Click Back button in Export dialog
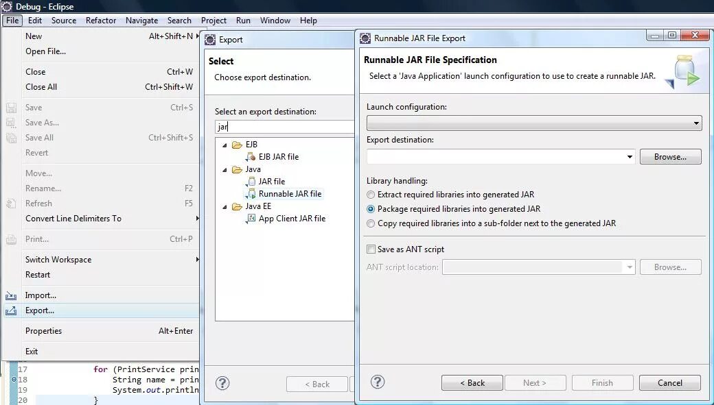 (317, 384)
